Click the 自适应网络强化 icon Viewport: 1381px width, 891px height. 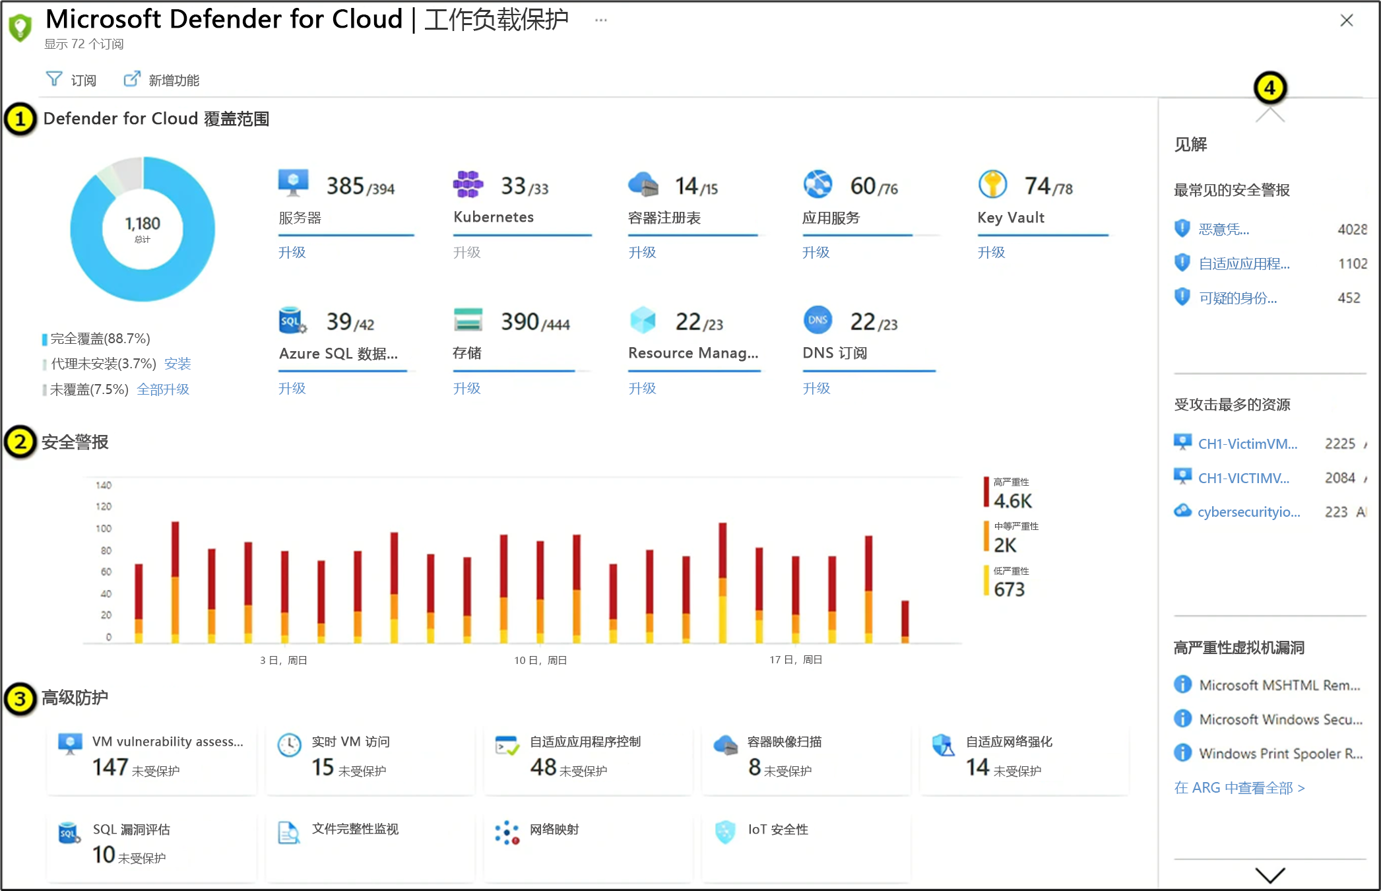tap(944, 745)
